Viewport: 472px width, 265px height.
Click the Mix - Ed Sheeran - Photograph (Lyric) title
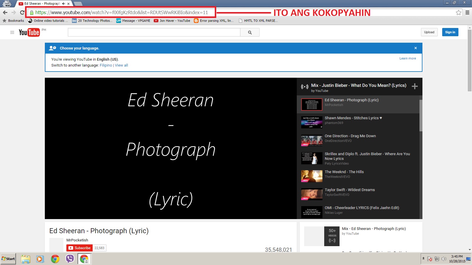(x=374, y=229)
